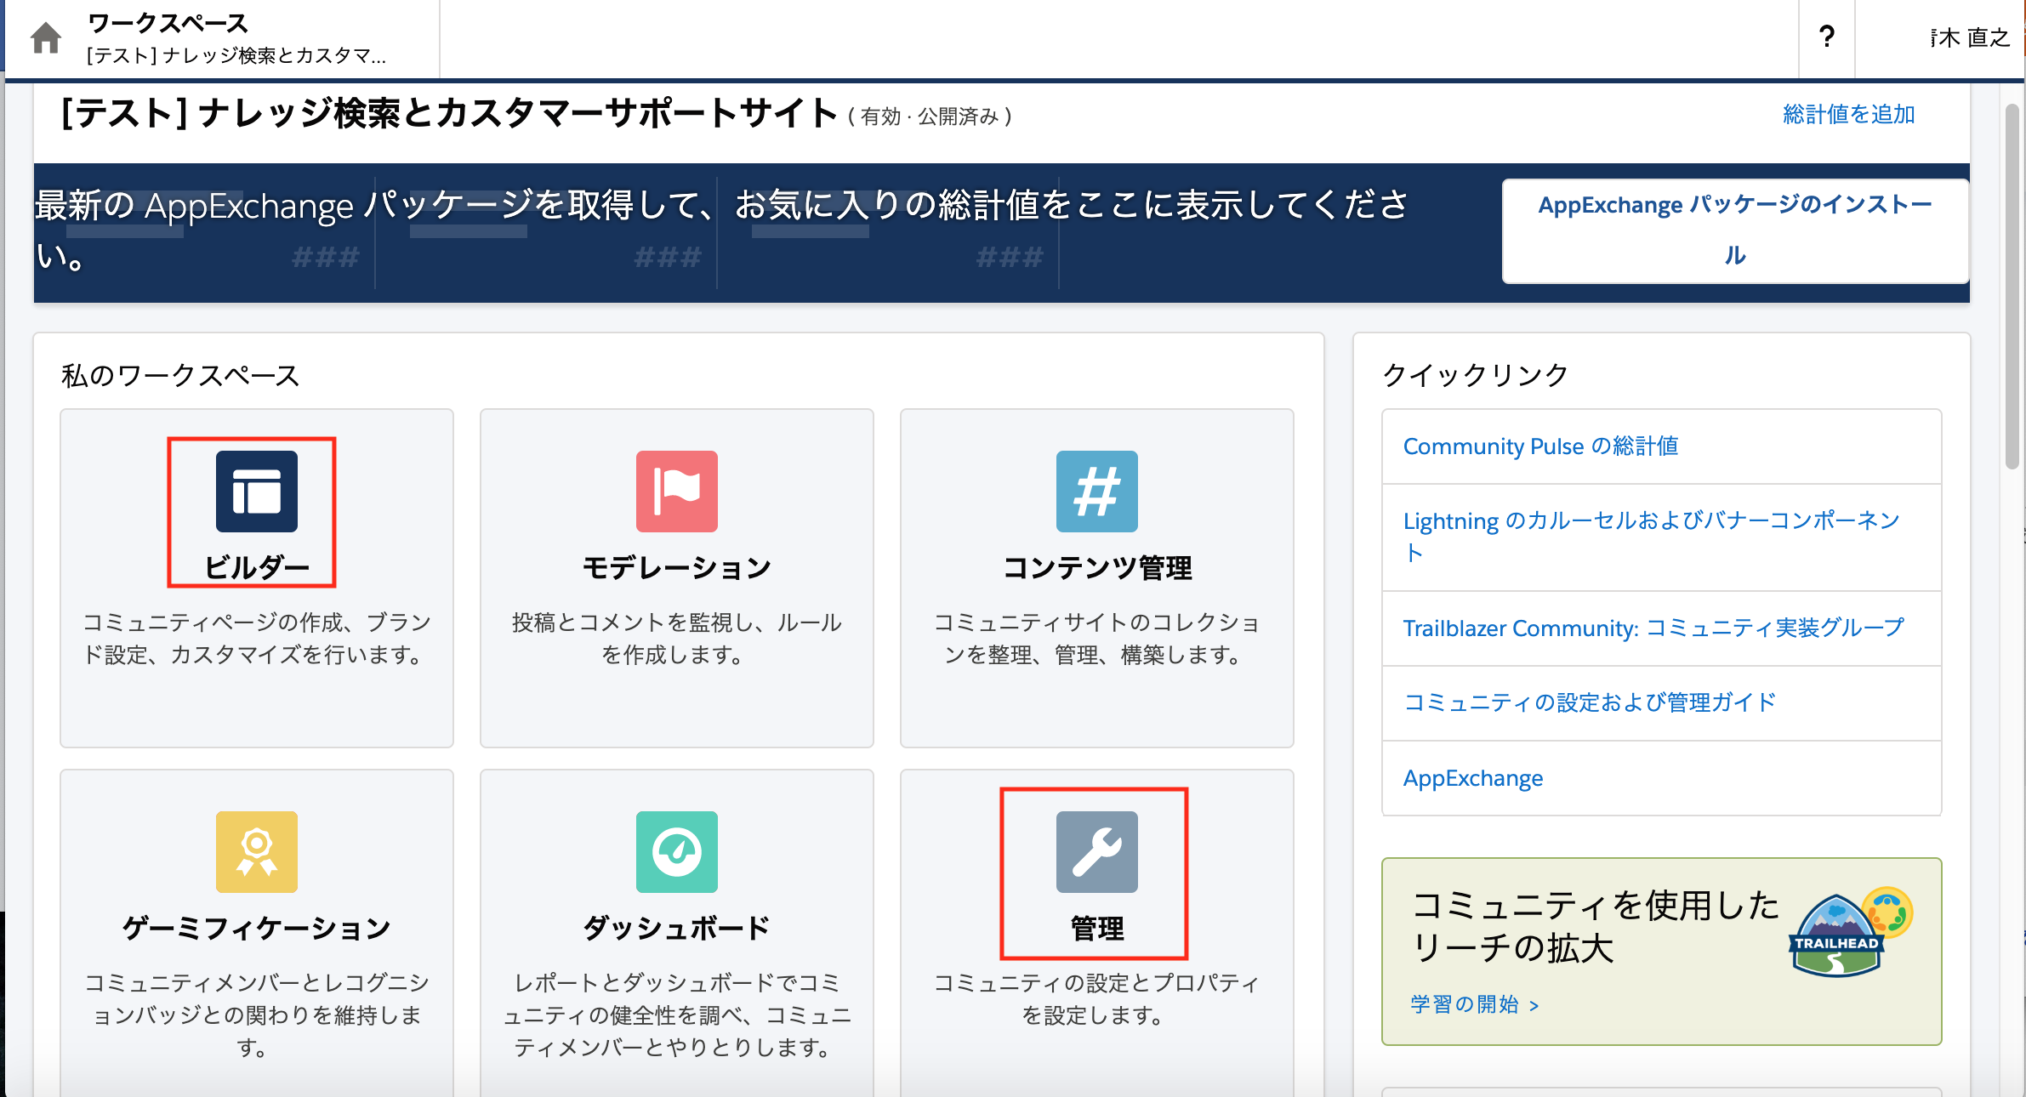Viewport: 2026px width, 1097px height.
Task: Click the ビルダー tile description text
Action: pyautogui.click(x=257, y=639)
